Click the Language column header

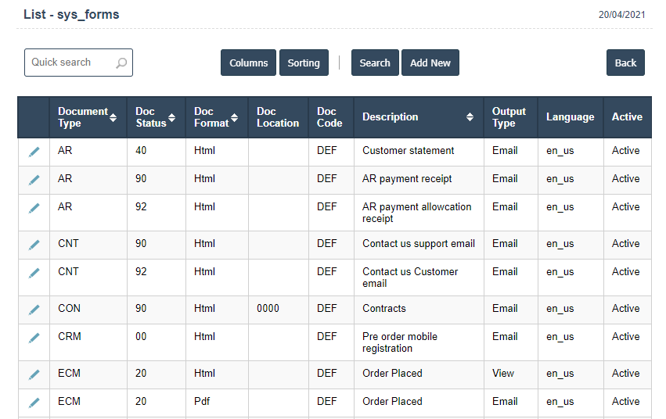click(x=570, y=117)
